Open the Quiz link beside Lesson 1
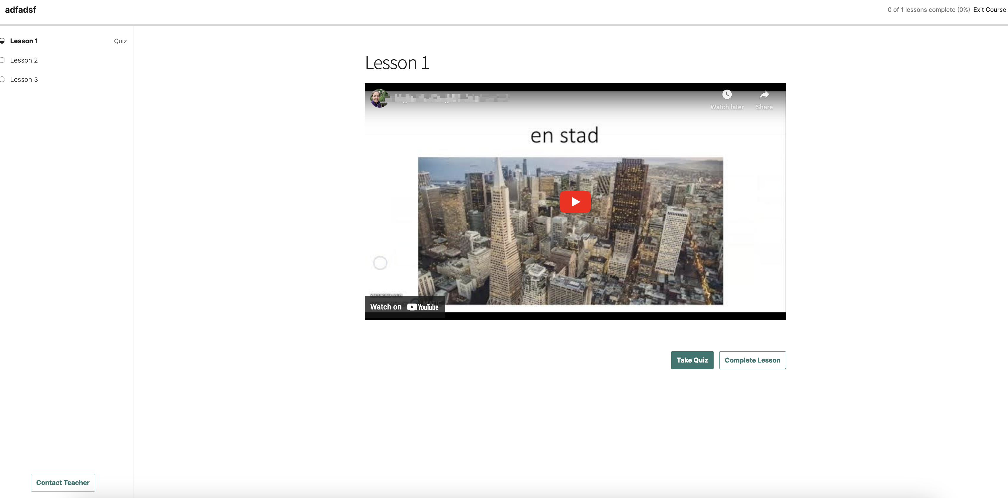Image resolution: width=1008 pixels, height=498 pixels. point(120,41)
